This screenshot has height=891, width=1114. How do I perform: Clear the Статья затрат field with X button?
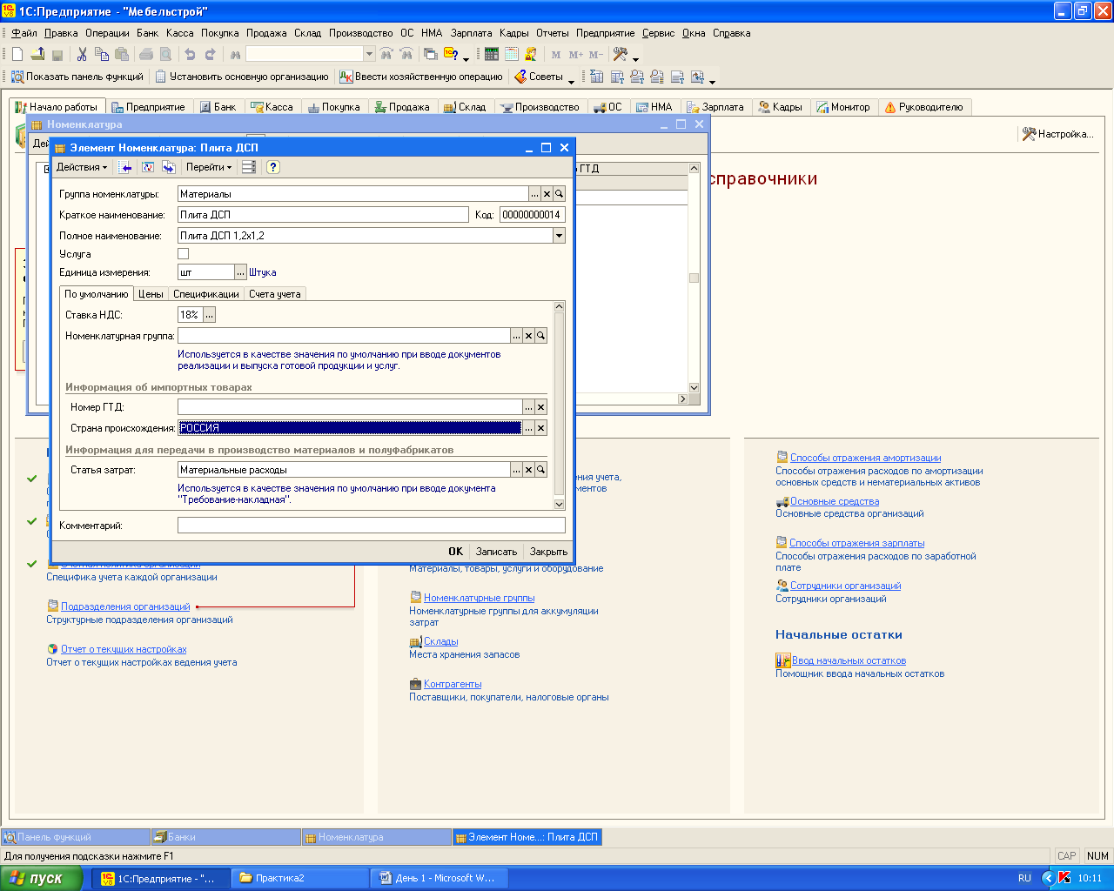pyautogui.click(x=528, y=470)
